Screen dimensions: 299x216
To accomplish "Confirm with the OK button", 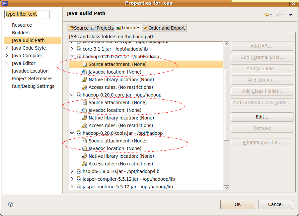I will 238,204.
